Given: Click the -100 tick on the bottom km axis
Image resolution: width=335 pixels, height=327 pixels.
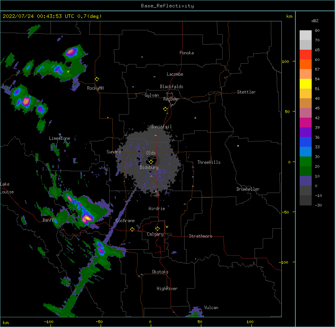Looking at the screenshot, I should pyautogui.click(x=49, y=322).
